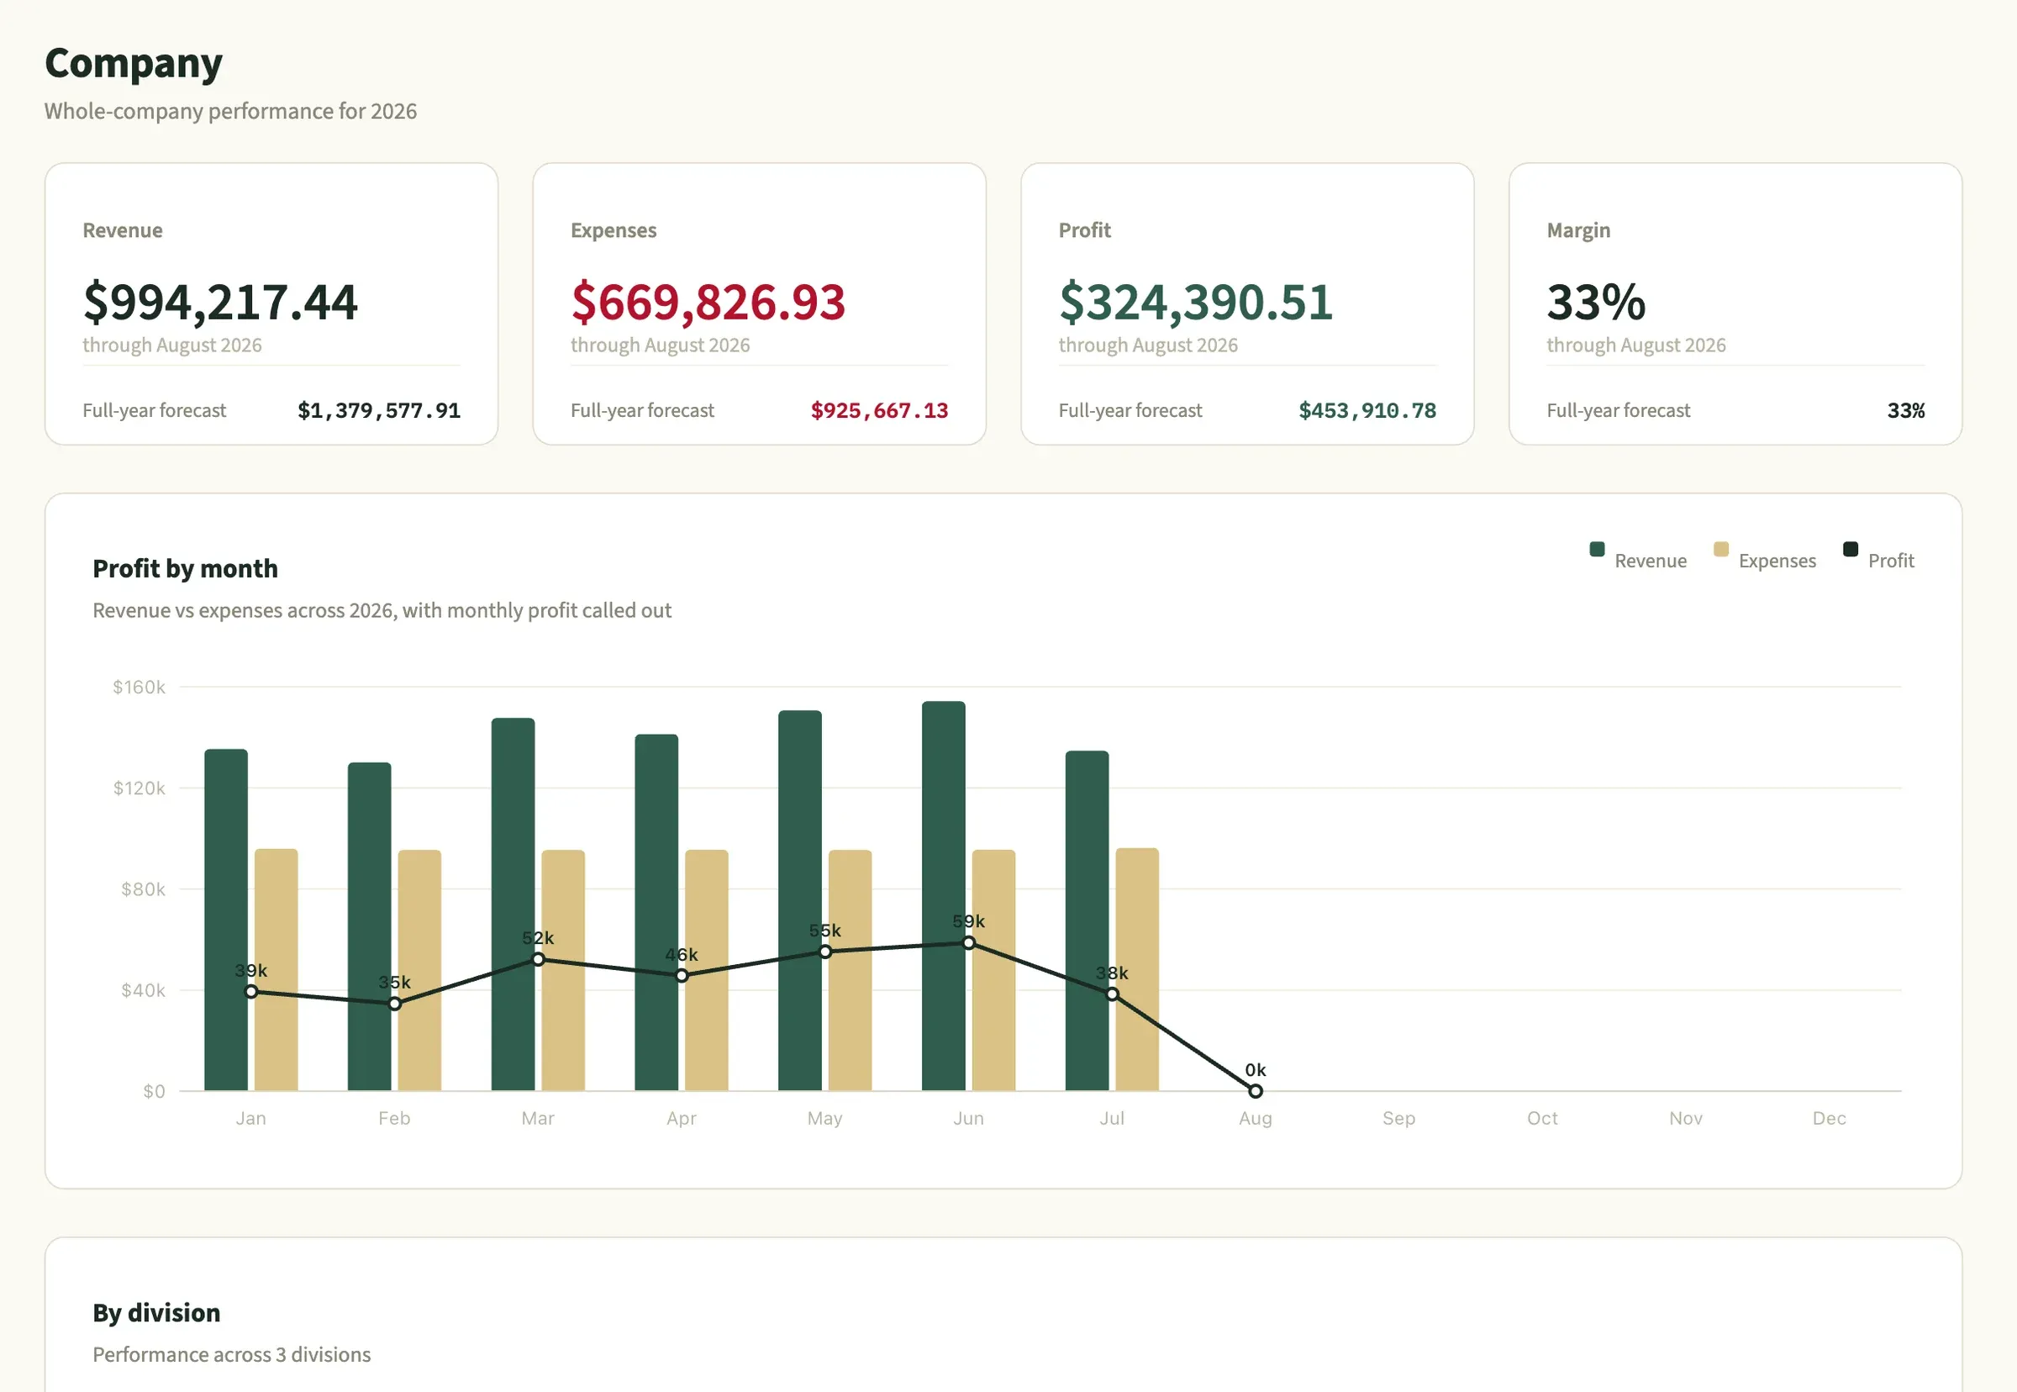Click the 'By division' section heading
Image resolution: width=2017 pixels, height=1392 pixels.
pos(156,1312)
